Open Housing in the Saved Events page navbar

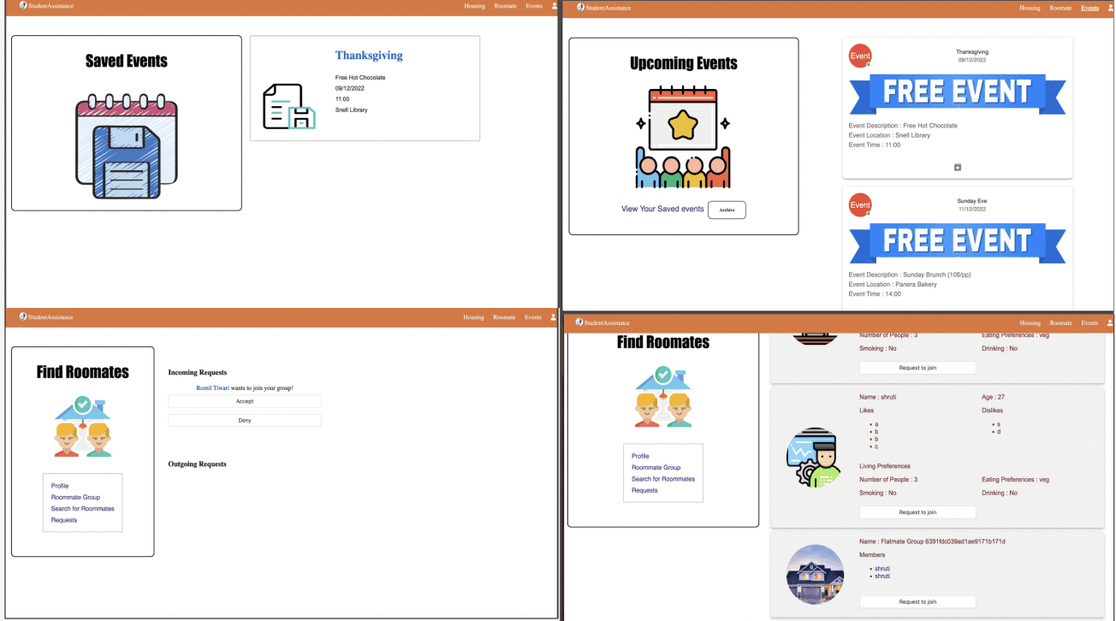pos(474,6)
